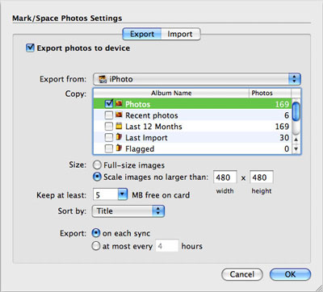Click the Last Import album icon
The width and height of the screenshot is (323, 292).
[119, 137]
